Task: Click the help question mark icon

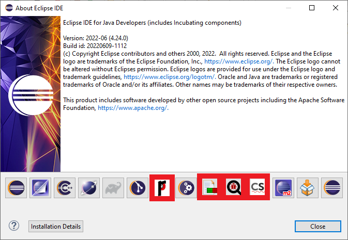Action: coord(14,226)
